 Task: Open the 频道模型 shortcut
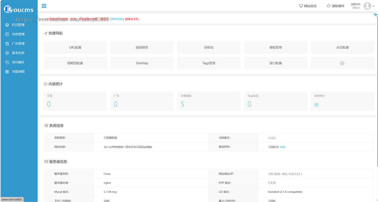[x=142, y=47]
